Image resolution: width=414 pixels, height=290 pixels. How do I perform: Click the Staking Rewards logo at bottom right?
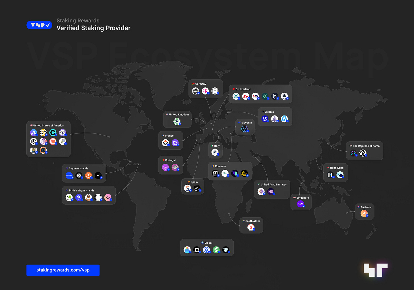376,270
